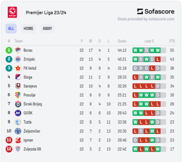Open the Sarajevo club crest
This screenshot has height=162, width=183.
coord(18,86)
